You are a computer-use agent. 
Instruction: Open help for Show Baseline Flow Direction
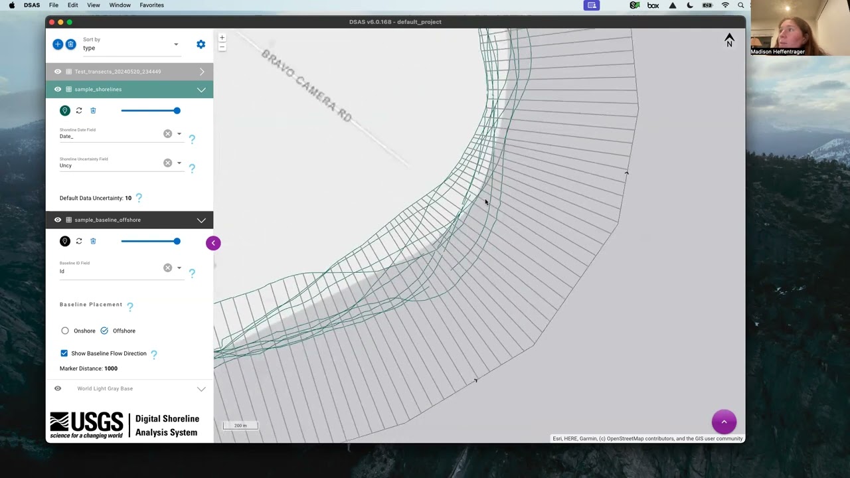point(154,355)
